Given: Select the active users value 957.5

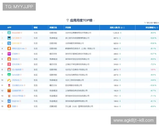Looking at the screenshot, I should (x=116, y=38).
